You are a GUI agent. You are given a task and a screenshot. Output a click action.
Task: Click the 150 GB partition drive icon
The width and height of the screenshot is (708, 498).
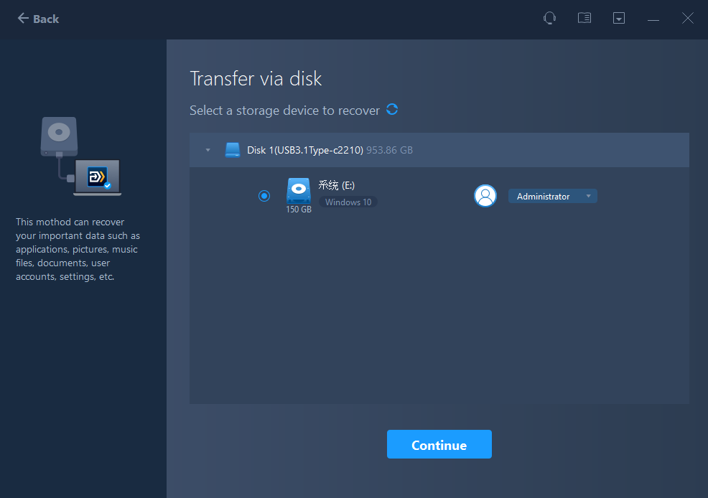(x=299, y=191)
